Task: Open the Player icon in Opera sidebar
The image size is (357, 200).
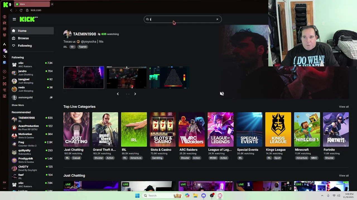Action: [4, 72]
